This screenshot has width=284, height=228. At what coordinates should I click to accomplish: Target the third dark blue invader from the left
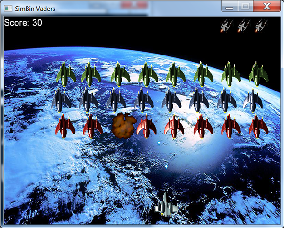click(x=116, y=100)
